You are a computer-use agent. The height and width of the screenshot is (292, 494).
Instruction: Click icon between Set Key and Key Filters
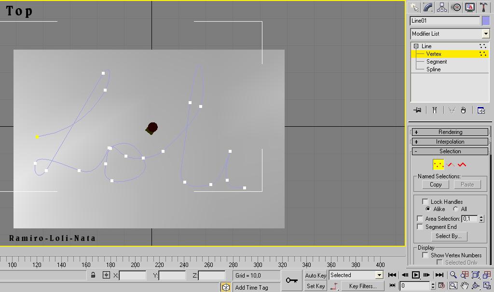(334, 286)
